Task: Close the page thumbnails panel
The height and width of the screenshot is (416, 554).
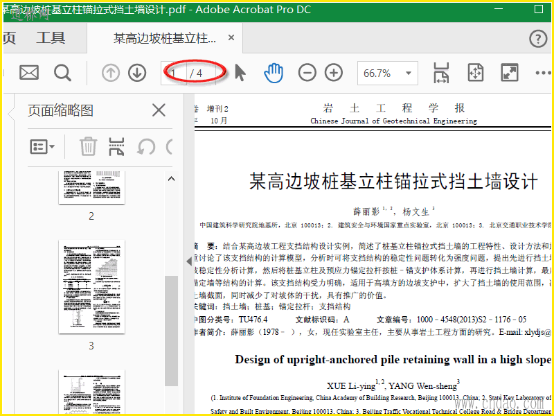Action: point(159,110)
